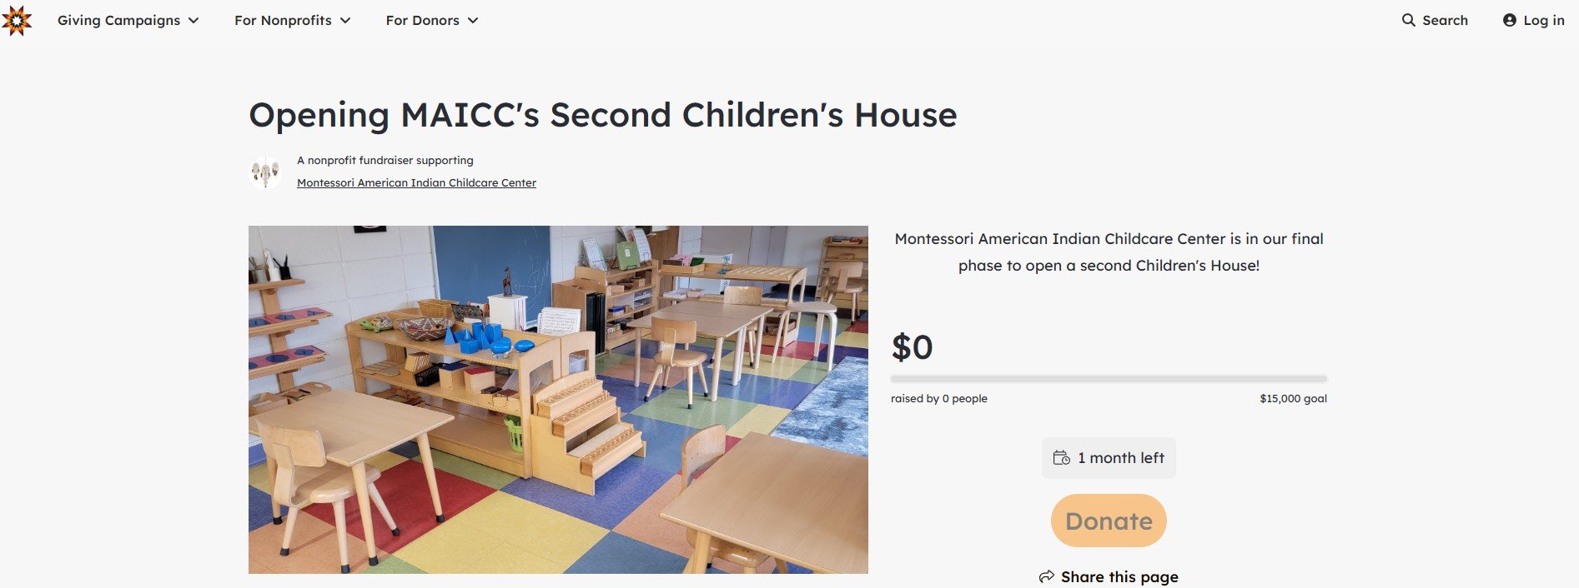Click the Donate button
This screenshot has width=1579, height=588.
[x=1109, y=521]
